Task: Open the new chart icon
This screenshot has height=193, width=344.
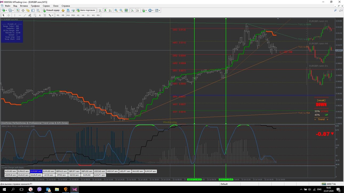Action: [x=3, y=10]
